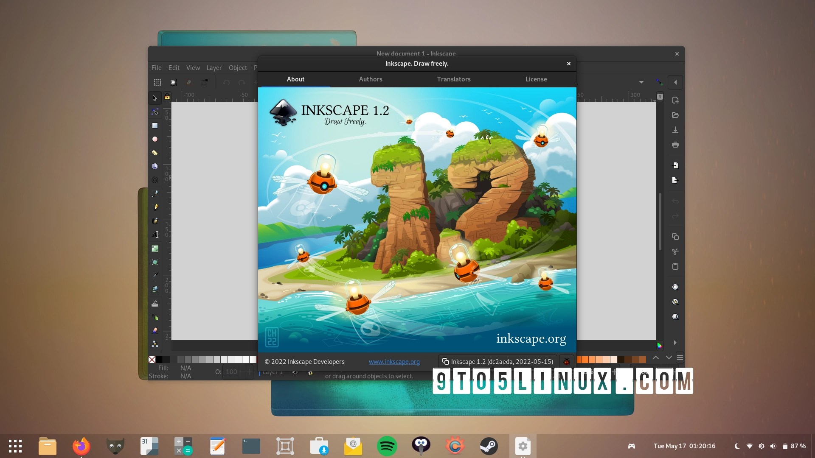Select the Spiral tool
This screenshot has height=458, width=815.
[x=155, y=180]
